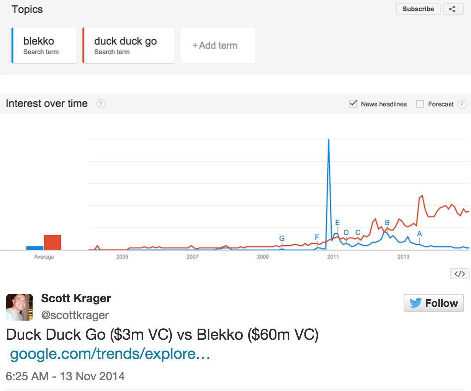This screenshot has height=391, width=471.
Task: Click Scott Krager's profile avatar
Action: 20,307
